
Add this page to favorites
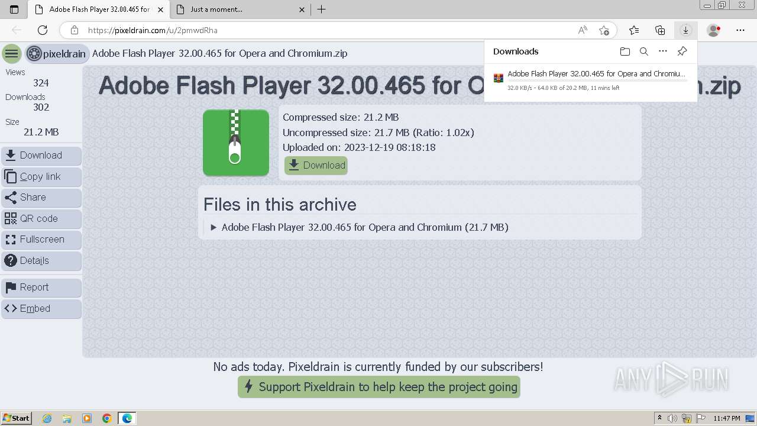click(604, 30)
